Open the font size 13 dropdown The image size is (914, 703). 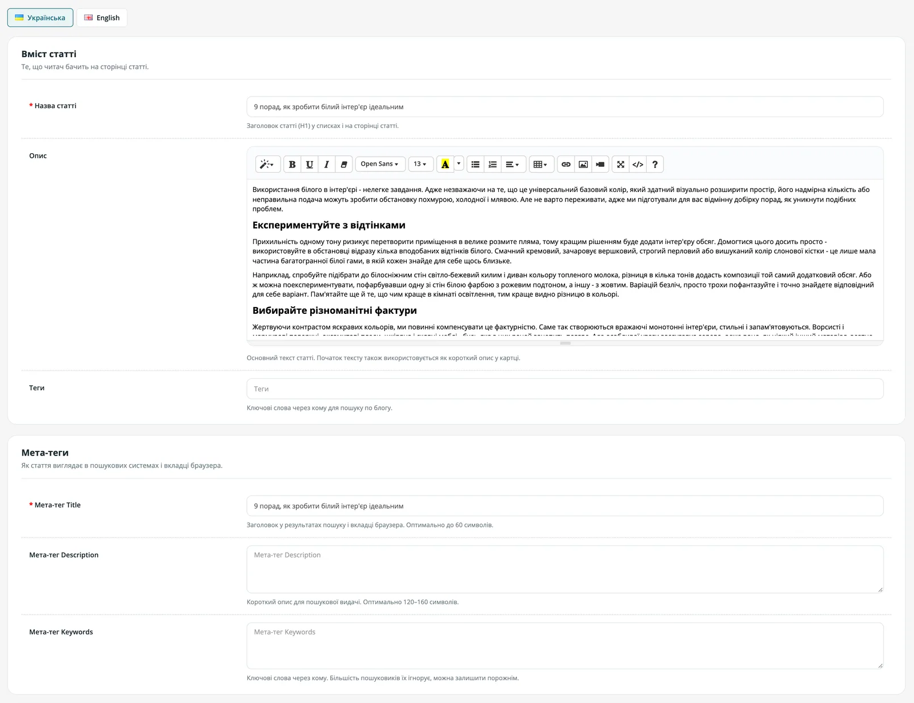point(421,165)
